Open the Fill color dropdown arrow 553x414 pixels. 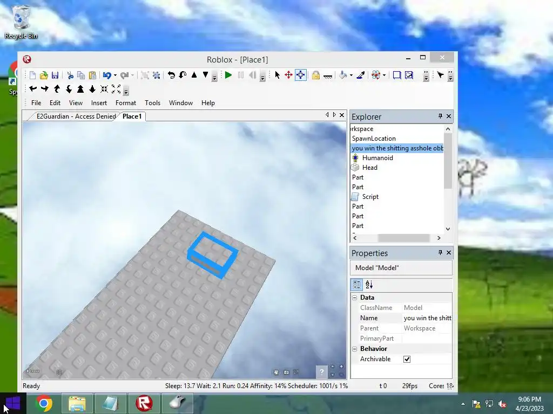pyautogui.click(x=351, y=75)
